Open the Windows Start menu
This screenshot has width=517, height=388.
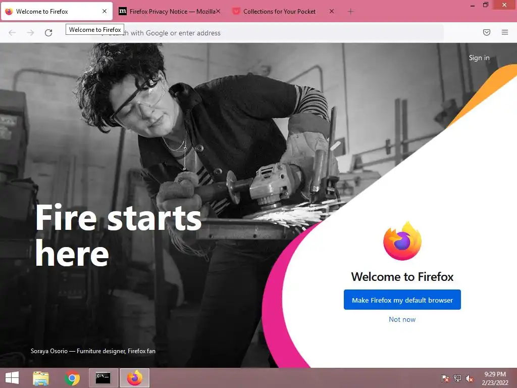pyautogui.click(x=12, y=378)
